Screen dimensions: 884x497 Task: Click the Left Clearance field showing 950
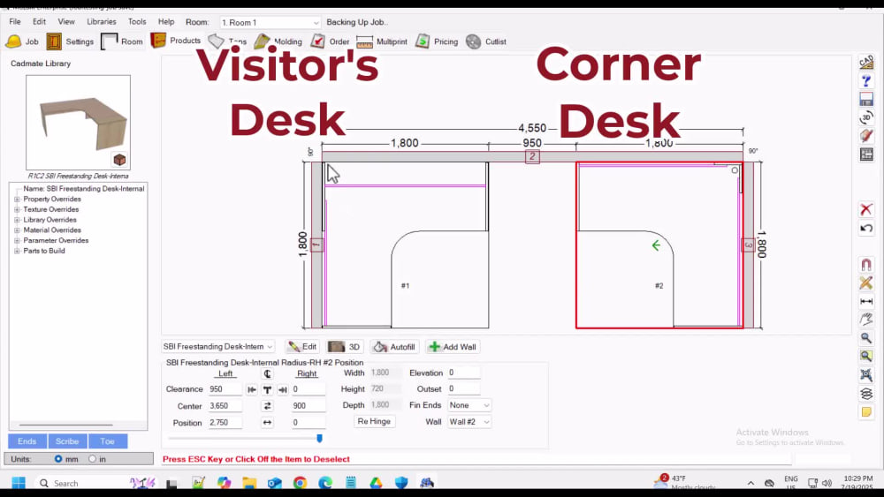[x=225, y=389]
